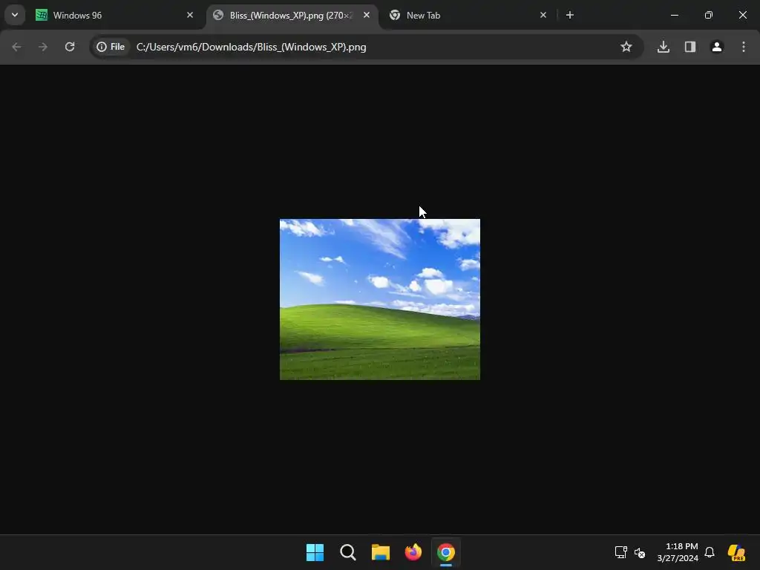Bookmark this page with the star icon

tap(626, 47)
